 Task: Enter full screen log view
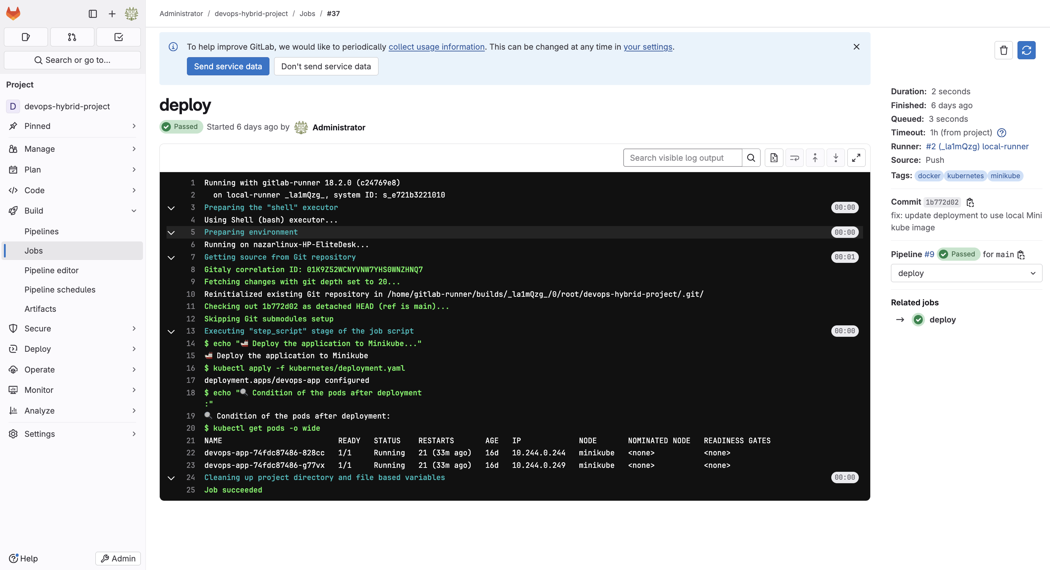point(856,157)
